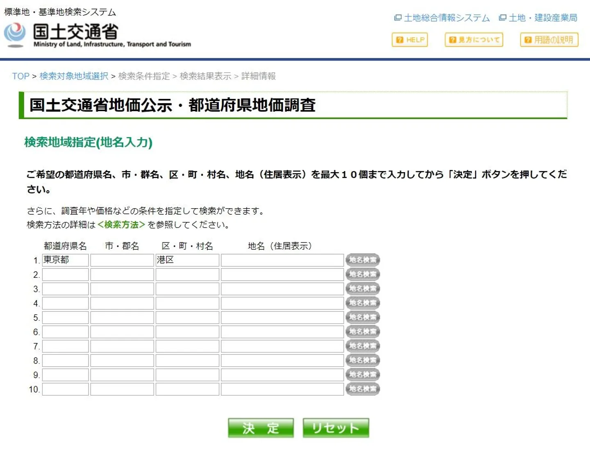The image size is (590, 468).
Task: Click the 国土交通省 logo icon
Action: pos(15,34)
